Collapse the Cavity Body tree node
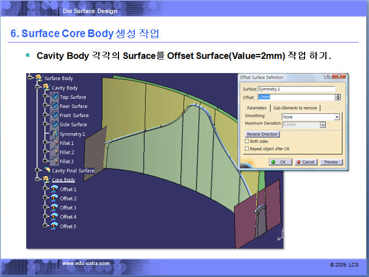 point(38,88)
